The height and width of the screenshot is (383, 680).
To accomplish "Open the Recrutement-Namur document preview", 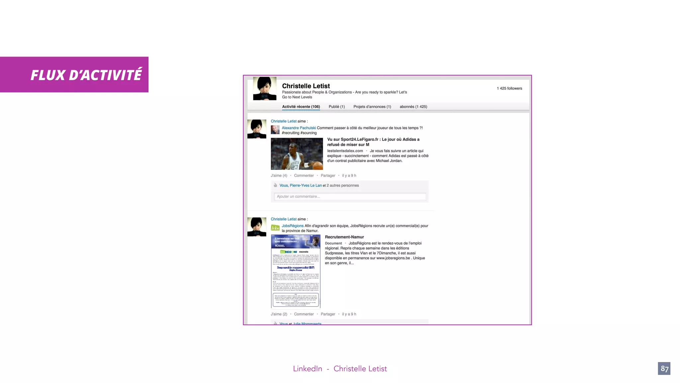I will coord(296,271).
